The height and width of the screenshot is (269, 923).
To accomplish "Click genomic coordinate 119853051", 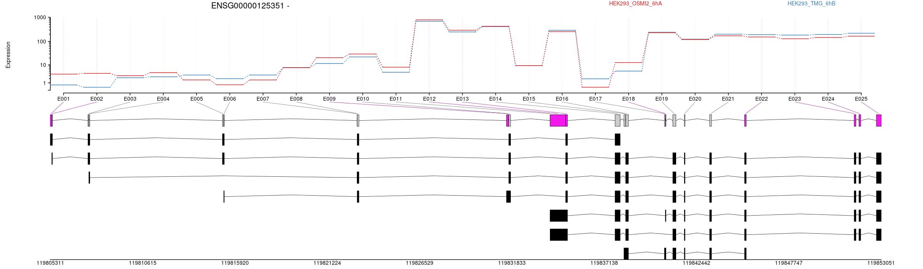I will point(881,263).
